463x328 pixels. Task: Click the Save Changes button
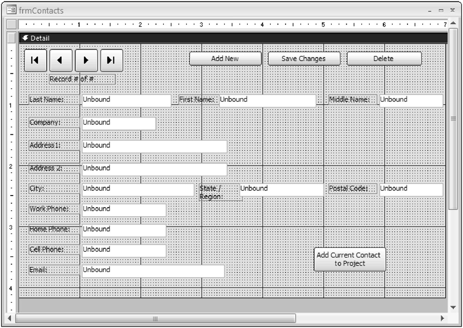[x=304, y=58]
